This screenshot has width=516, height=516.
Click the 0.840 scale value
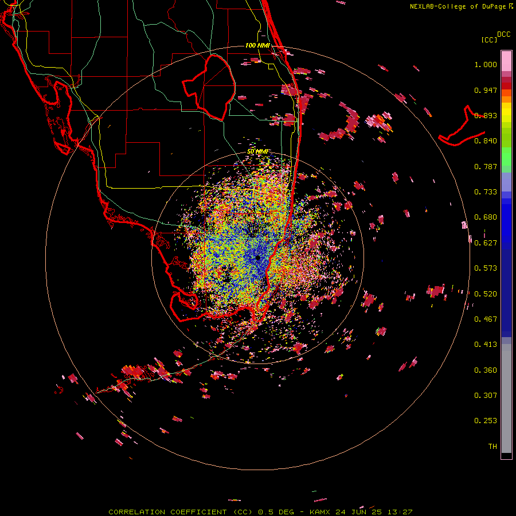pyautogui.click(x=486, y=141)
